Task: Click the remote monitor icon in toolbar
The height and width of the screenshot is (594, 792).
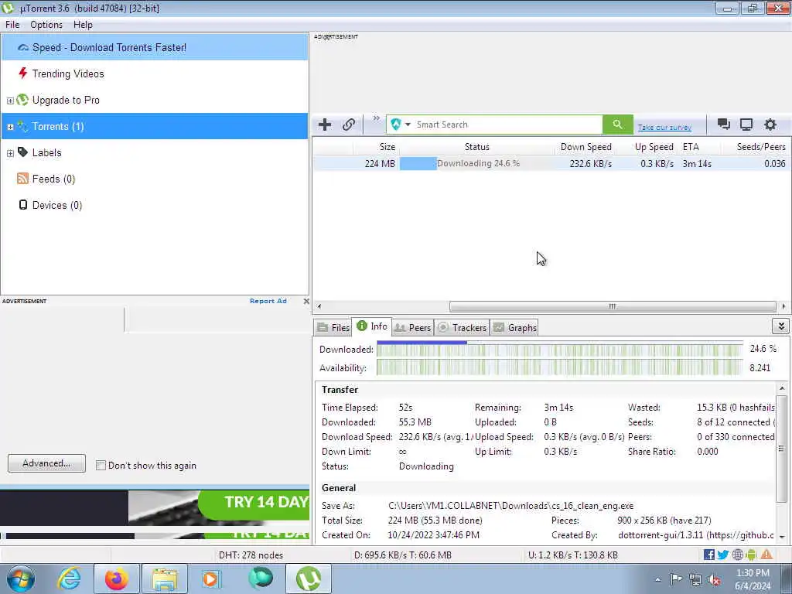Action: 746,125
